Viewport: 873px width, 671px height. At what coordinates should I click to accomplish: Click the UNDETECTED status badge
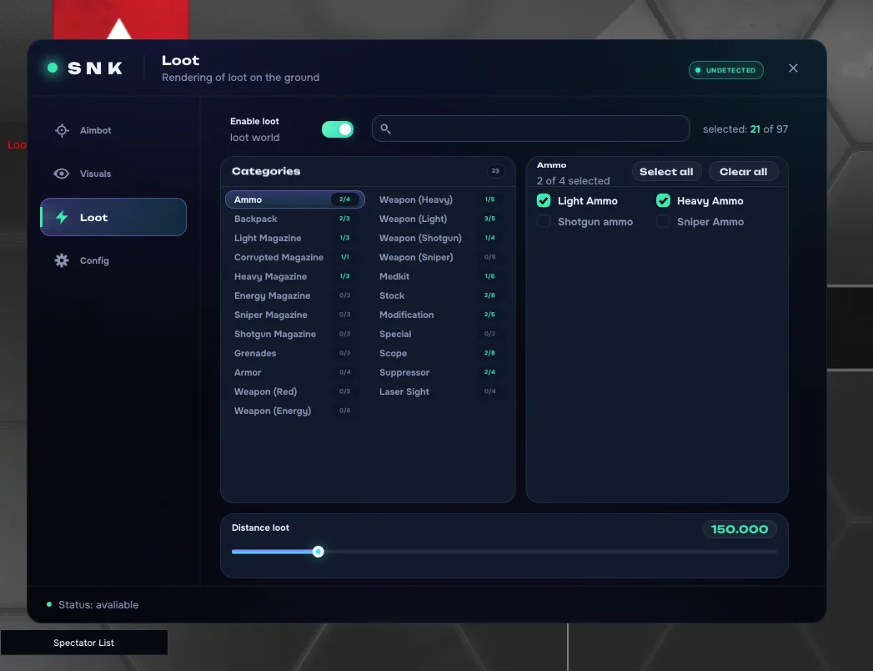pos(726,70)
